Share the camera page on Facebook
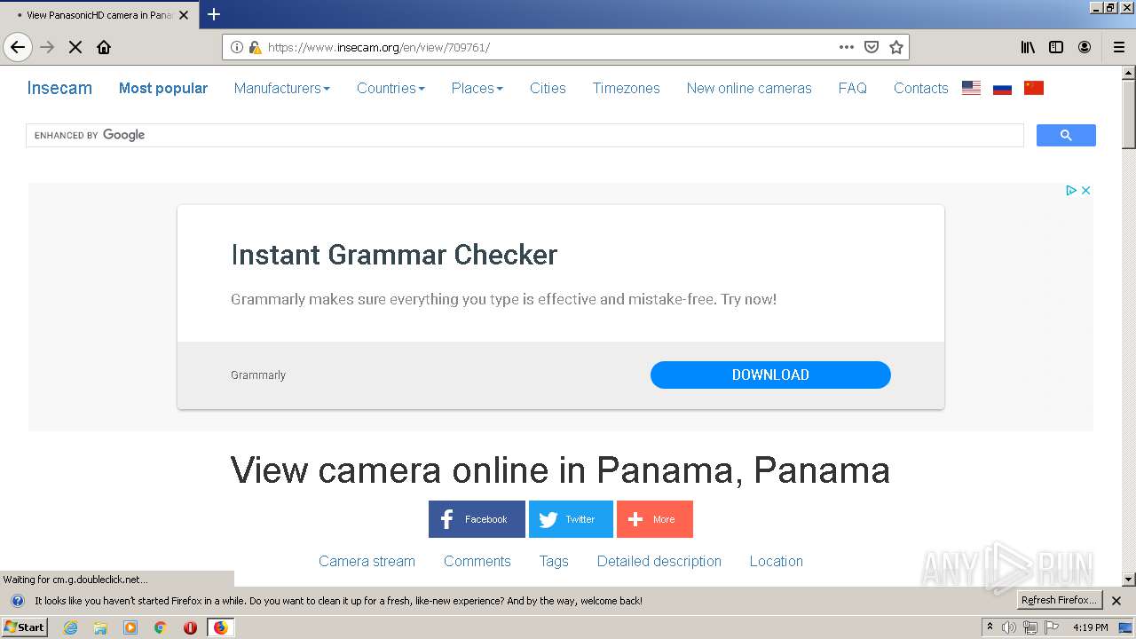This screenshot has height=639, width=1136. pos(477,519)
